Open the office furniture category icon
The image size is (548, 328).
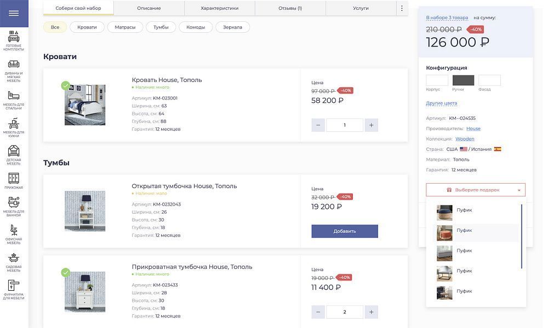tap(14, 230)
